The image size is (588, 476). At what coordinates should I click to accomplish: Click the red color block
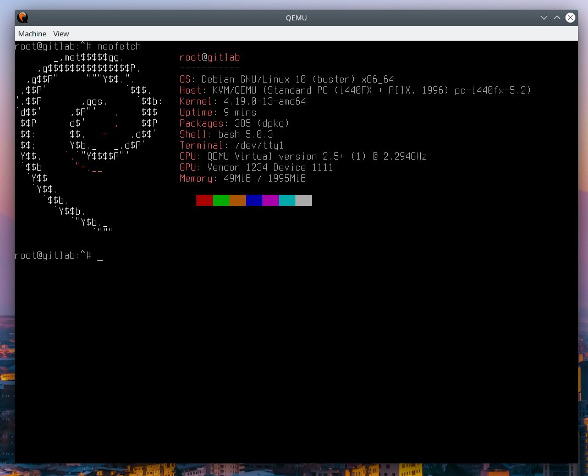click(x=205, y=200)
